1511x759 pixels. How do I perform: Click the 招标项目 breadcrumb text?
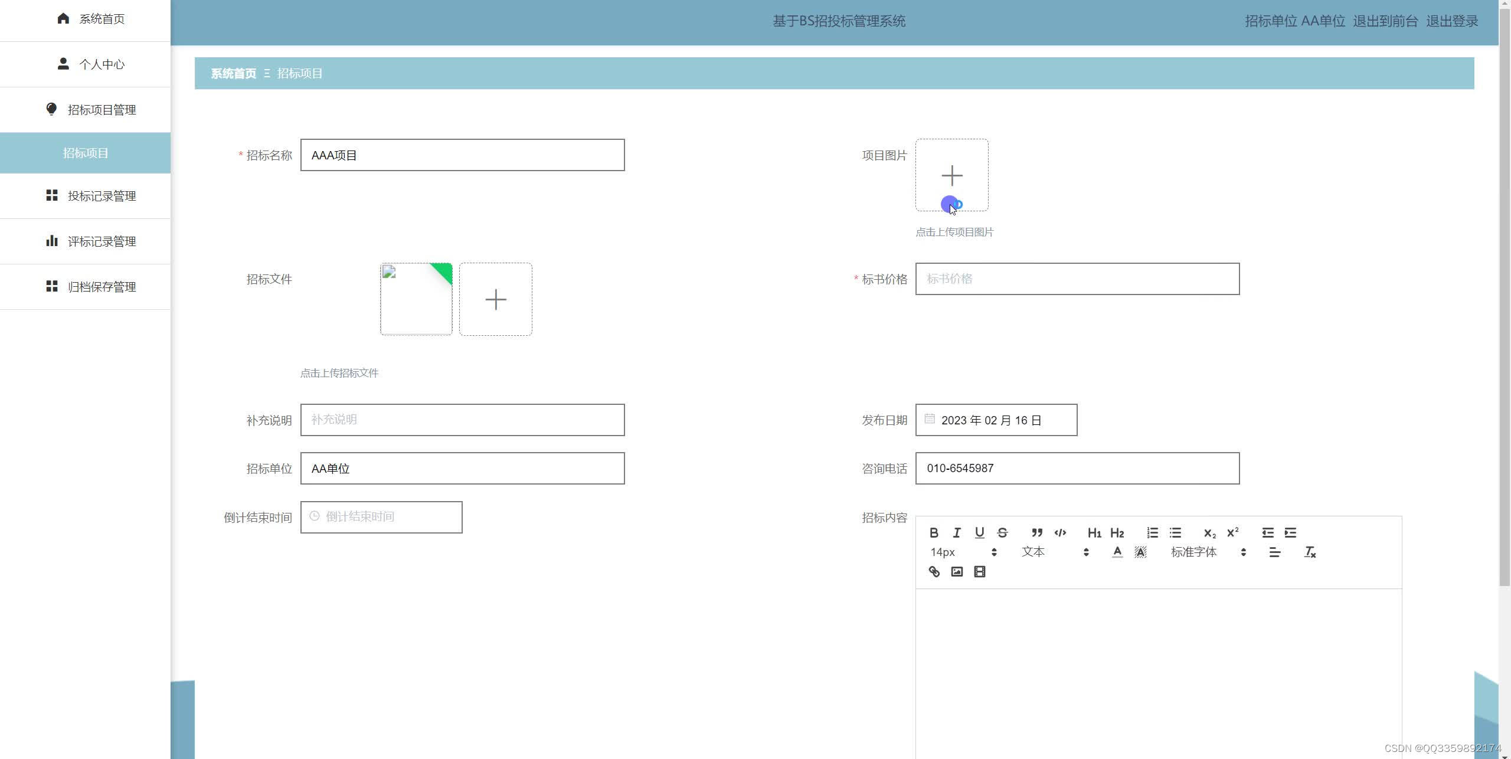300,74
